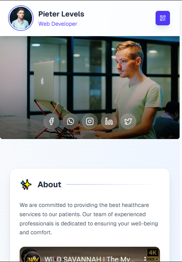Viewport: 182px width, 262px height.
Task: Open the Facebook profile icon
Action: coord(51,121)
